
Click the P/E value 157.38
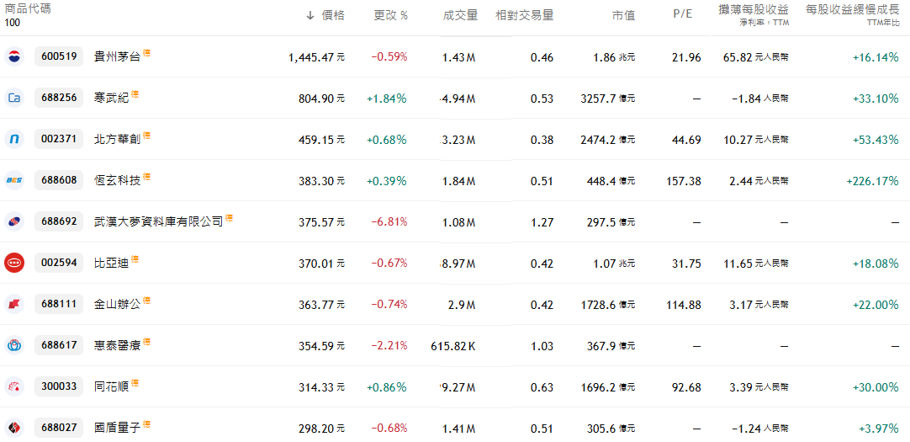pos(685,181)
